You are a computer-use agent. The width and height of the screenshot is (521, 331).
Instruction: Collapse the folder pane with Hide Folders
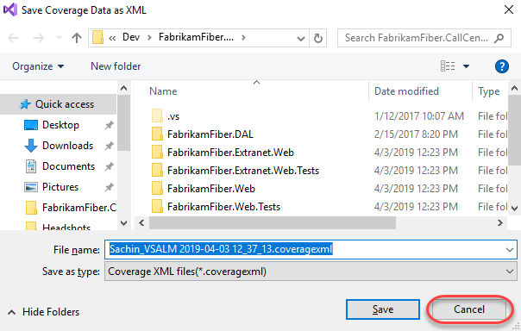click(43, 312)
